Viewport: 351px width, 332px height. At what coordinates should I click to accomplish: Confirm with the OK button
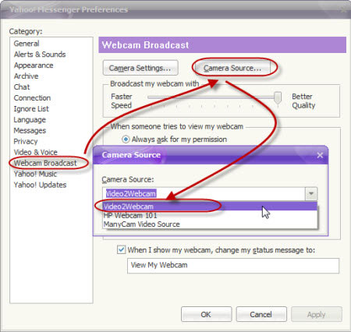click(x=206, y=314)
